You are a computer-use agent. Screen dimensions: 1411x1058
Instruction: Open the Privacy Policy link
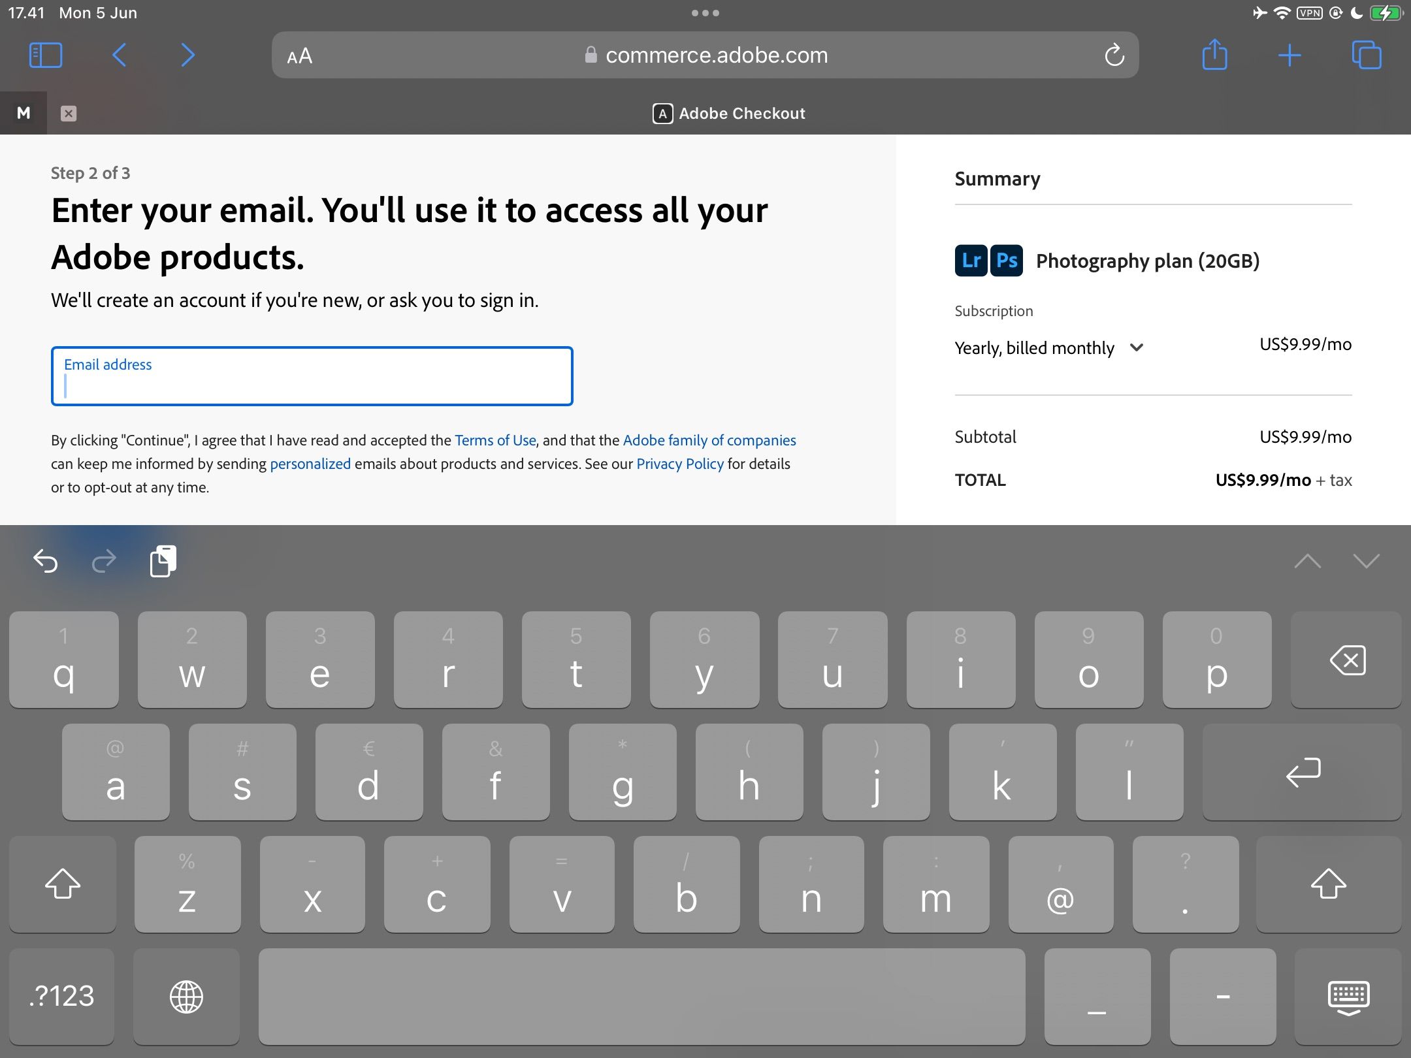[x=680, y=464]
